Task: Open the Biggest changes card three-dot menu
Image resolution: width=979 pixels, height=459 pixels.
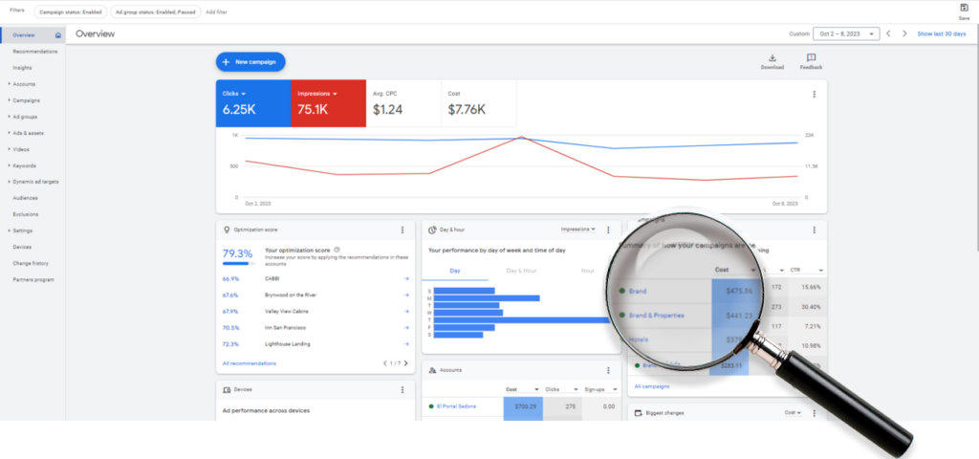Action: [815, 413]
